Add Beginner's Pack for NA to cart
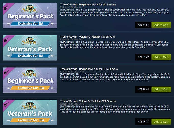Screen dimensions: 174x128 161,25
